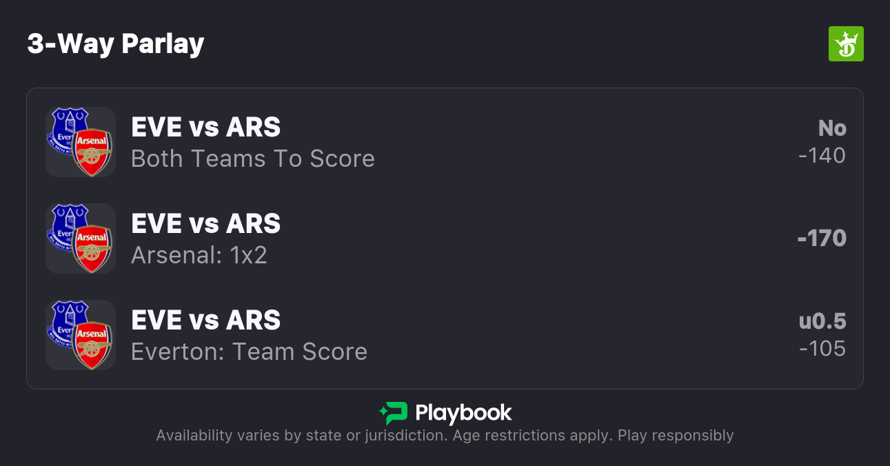The height and width of the screenshot is (466, 890).
Task: Click the Playbook wordmark text
Action: point(463,413)
